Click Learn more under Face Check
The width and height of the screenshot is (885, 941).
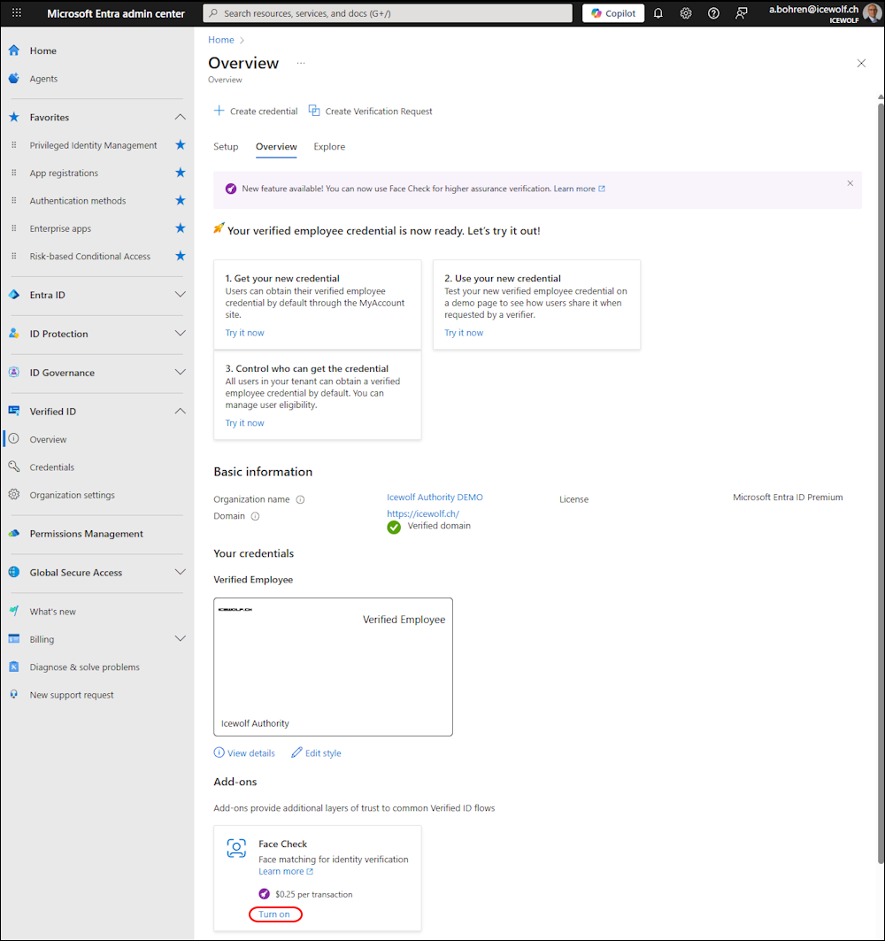tap(286, 871)
